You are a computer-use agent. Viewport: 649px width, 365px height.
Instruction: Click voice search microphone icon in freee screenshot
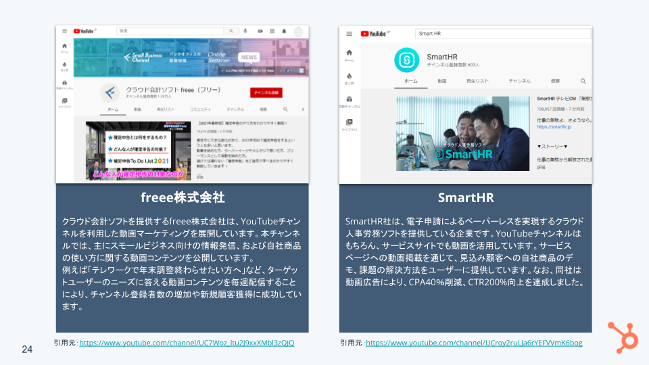(245, 31)
